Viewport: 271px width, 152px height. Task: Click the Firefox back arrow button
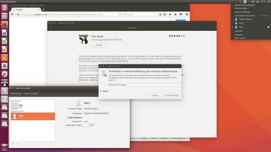tap(12, 14)
